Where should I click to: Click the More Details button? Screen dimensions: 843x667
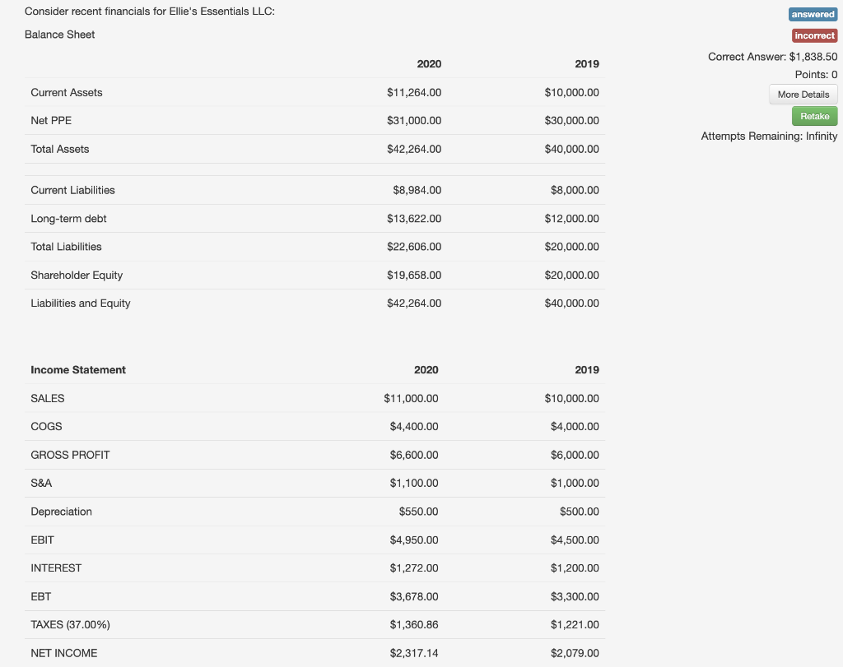(802, 94)
